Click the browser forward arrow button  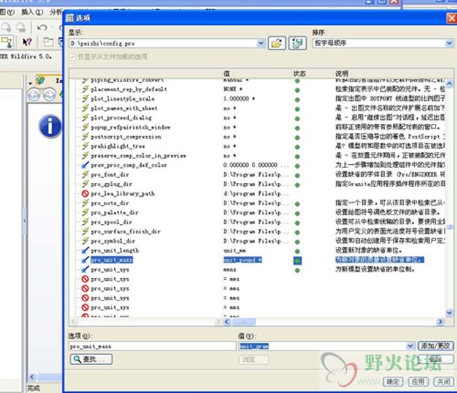click(x=49, y=95)
